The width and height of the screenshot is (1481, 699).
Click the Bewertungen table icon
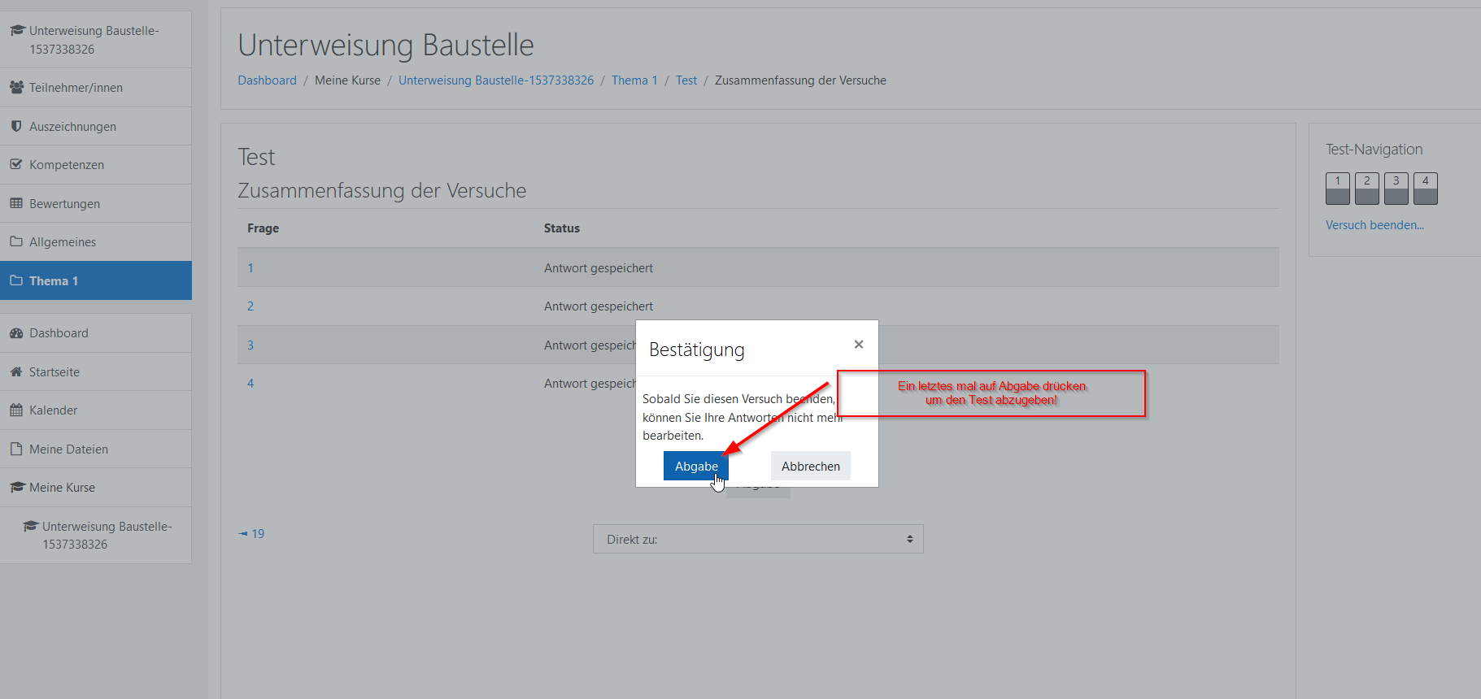click(16, 203)
